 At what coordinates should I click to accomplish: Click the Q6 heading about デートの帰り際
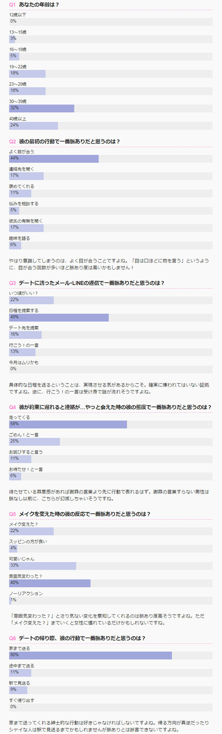82,638
